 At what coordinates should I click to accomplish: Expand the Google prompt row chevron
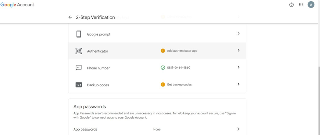(238, 33)
